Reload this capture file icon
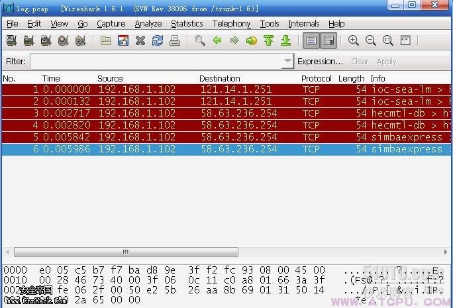 (x=158, y=40)
